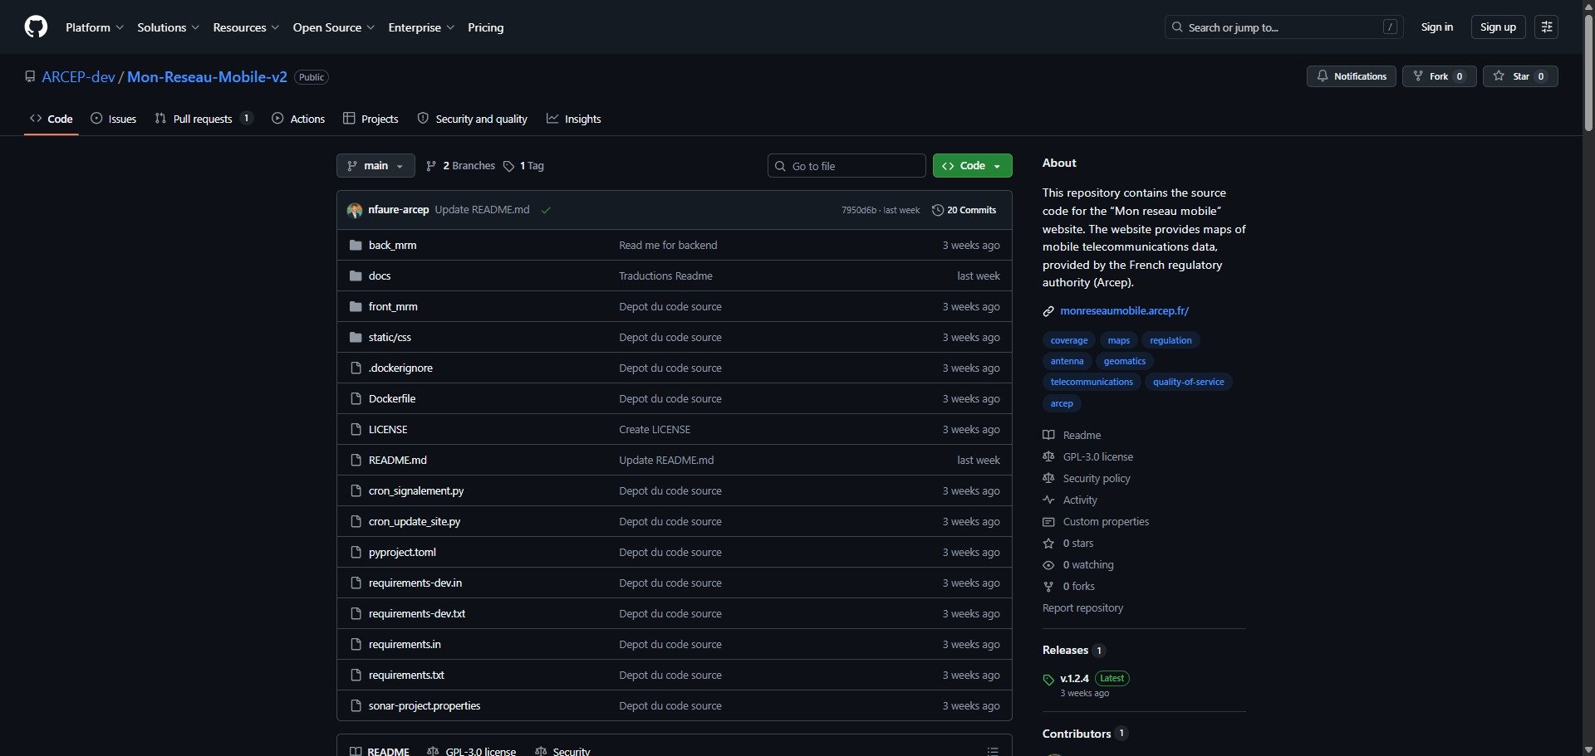Click the Search or jump to field
Image resolution: width=1595 pixels, height=756 pixels.
(x=1283, y=27)
